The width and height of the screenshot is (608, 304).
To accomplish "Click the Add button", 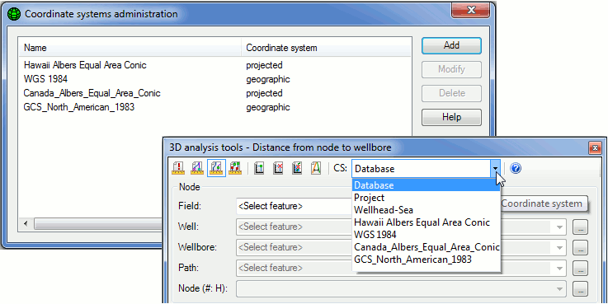I will click(x=451, y=45).
